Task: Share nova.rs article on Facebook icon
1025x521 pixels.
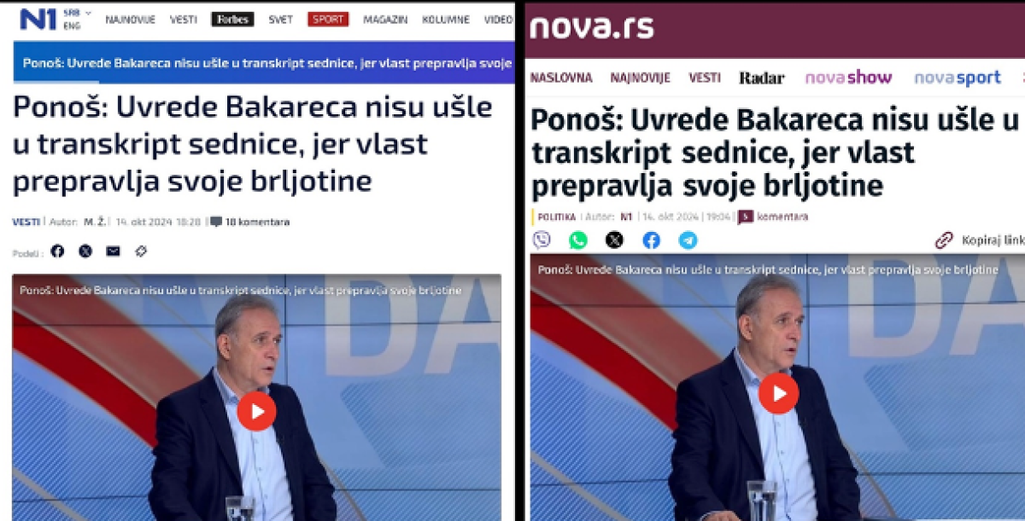Action: [651, 240]
